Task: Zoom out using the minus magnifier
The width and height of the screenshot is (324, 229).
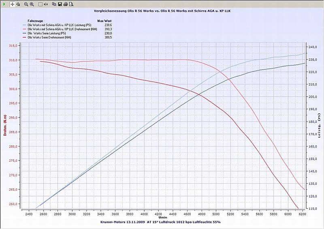Action: (26, 4)
